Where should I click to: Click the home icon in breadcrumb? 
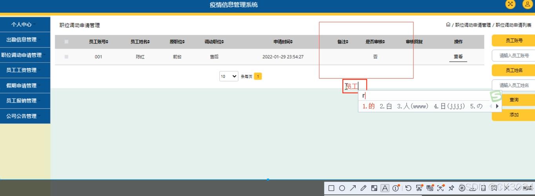pyautogui.click(x=448, y=25)
